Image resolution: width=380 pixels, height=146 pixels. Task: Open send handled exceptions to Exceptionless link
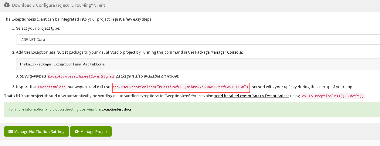[252, 96]
